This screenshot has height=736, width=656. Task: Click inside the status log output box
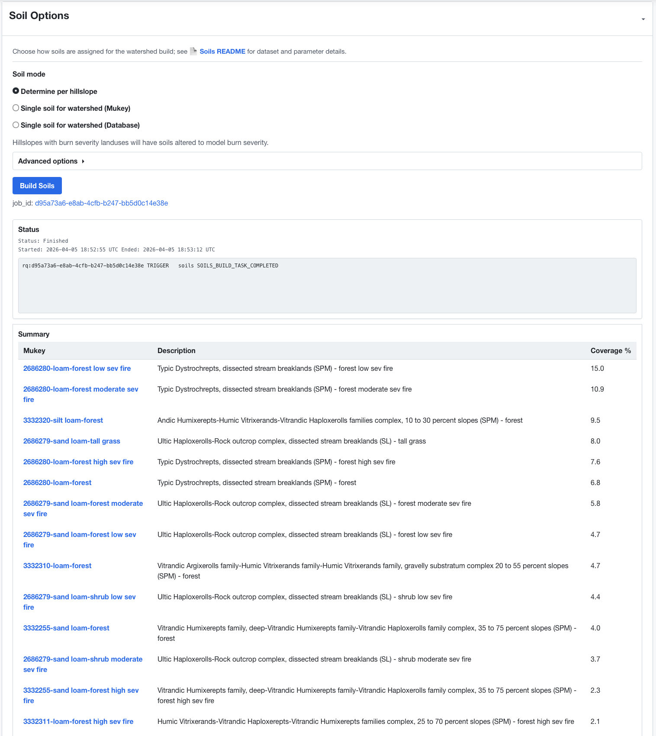[327, 286]
